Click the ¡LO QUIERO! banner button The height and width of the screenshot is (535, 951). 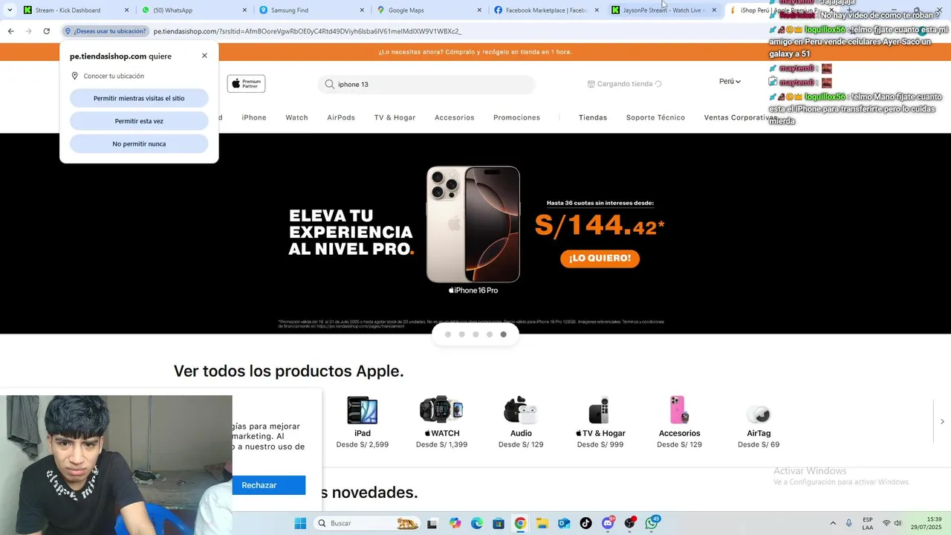tap(600, 258)
